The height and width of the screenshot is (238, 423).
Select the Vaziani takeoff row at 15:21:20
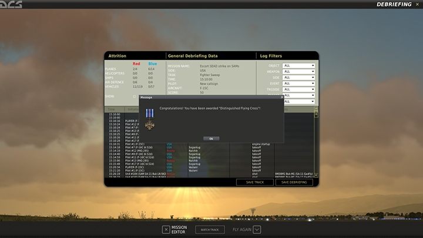pyautogui.click(x=176, y=170)
